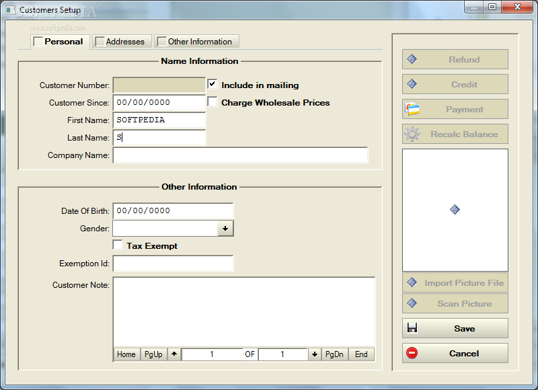Click the Customer Number field
538x390 pixels.
(x=159, y=85)
